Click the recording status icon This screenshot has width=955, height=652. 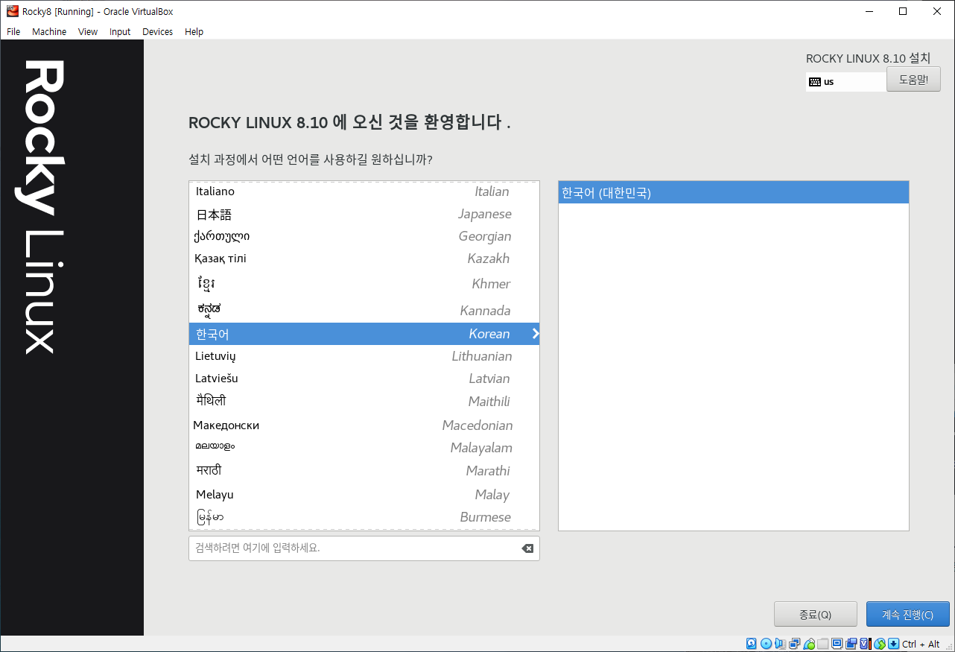click(851, 644)
